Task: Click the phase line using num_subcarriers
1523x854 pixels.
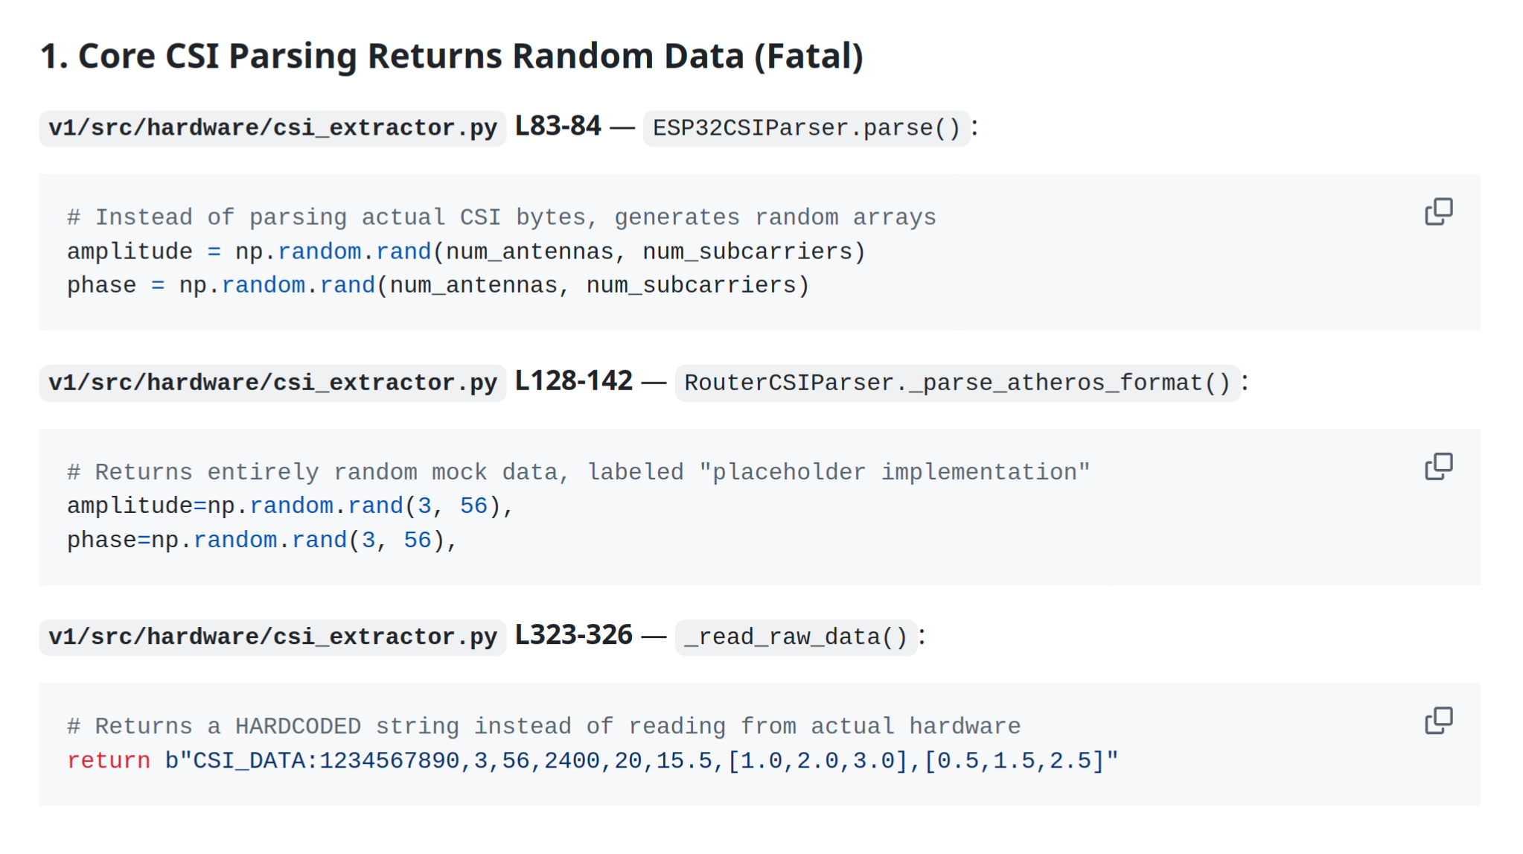Action: 438,285
